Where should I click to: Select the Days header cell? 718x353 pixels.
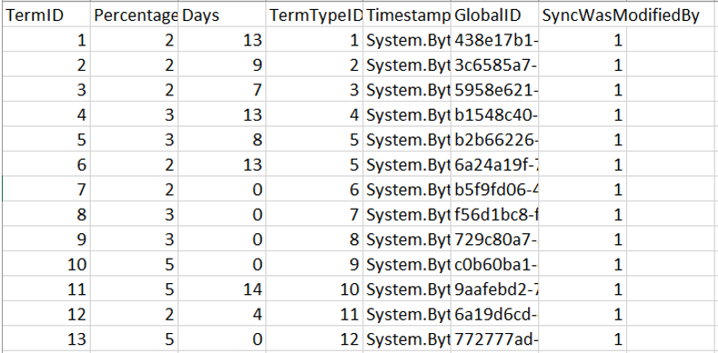click(x=222, y=15)
